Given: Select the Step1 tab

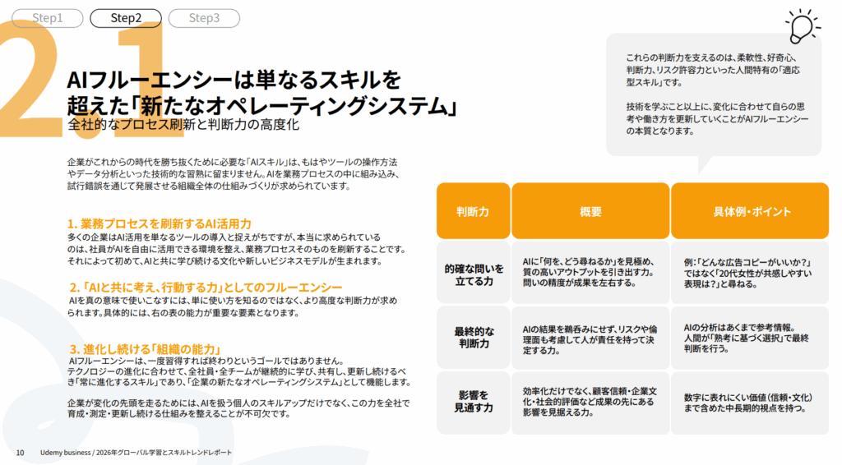Looking at the screenshot, I should pyautogui.click(x=46, y=17).
